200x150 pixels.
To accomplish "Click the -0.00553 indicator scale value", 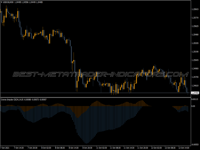I will point(195,145).
